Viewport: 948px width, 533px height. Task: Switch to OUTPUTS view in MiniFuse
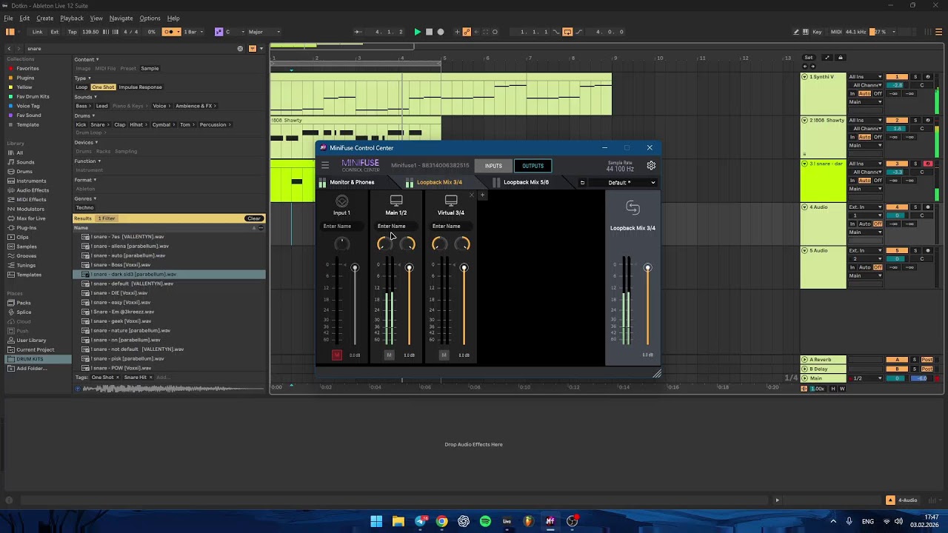click(533, 166)
